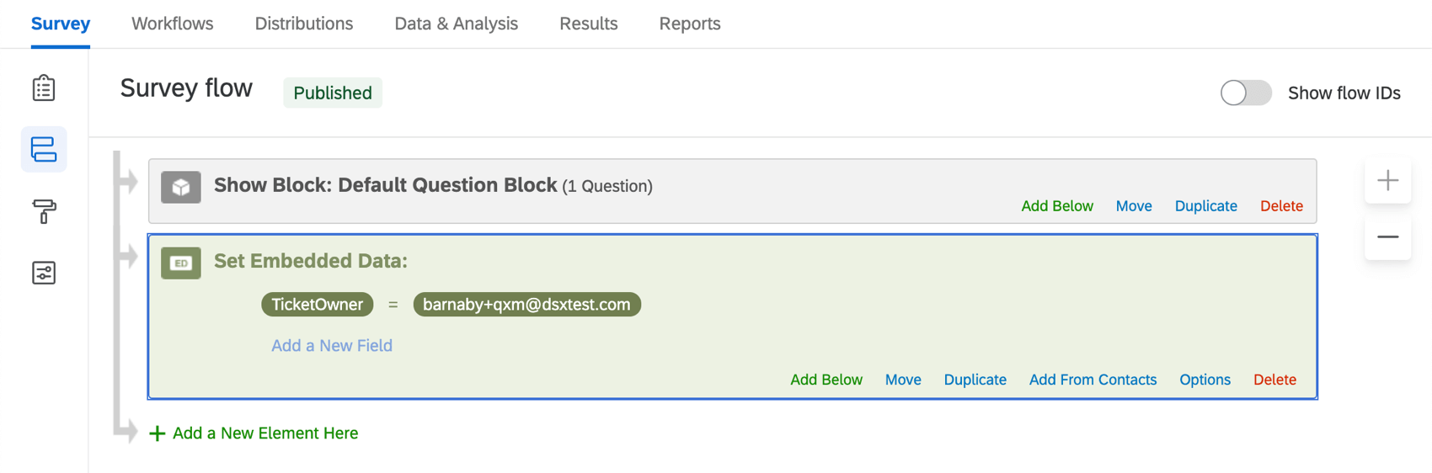Duplicate the Set Embedded Data element
The image size is (1432, 473).
pos(975,380)
